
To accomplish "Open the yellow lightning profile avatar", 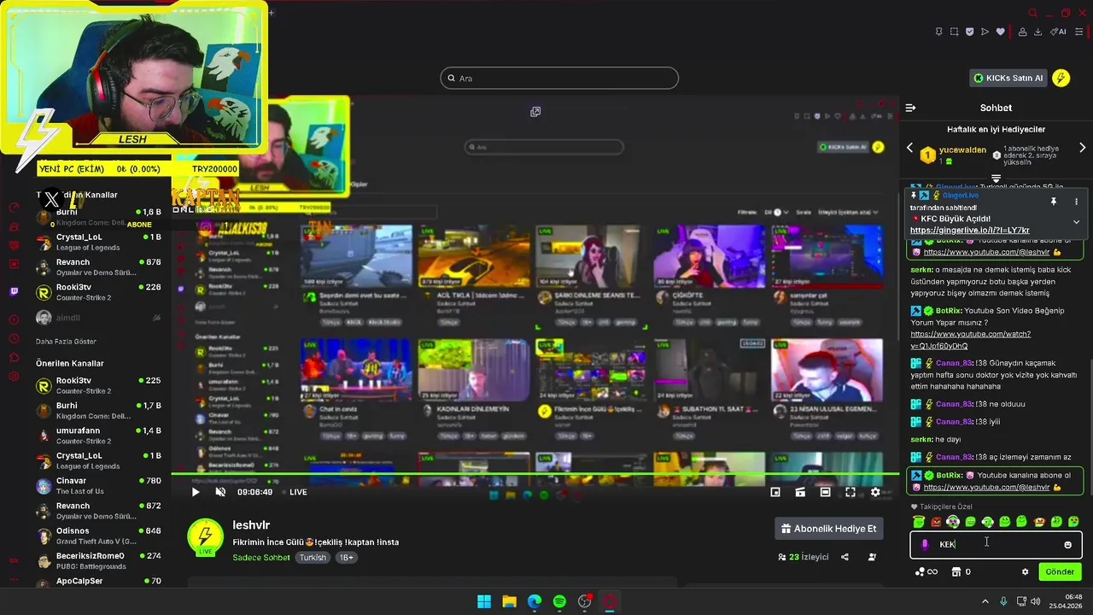I will click(x=1061, y=78).
